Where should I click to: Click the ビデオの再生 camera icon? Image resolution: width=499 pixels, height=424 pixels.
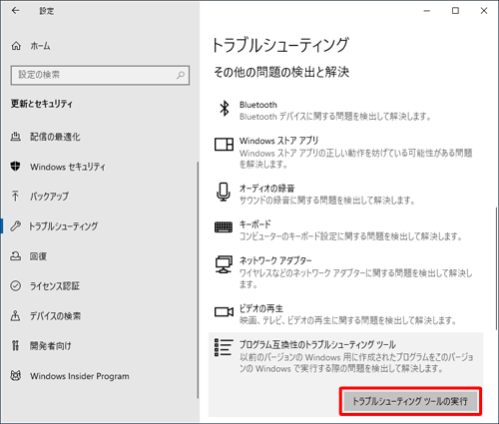tap(224, 312)
